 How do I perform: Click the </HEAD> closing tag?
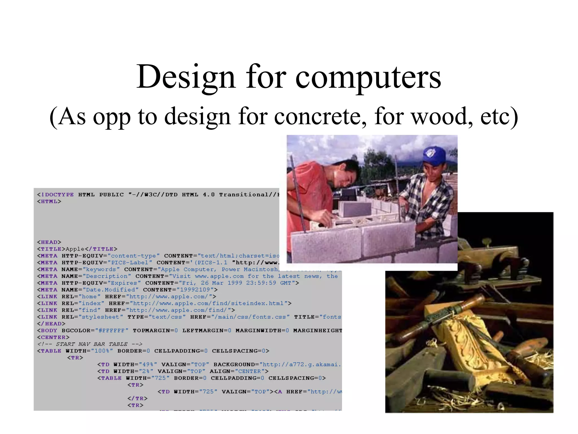pos(51,324)
